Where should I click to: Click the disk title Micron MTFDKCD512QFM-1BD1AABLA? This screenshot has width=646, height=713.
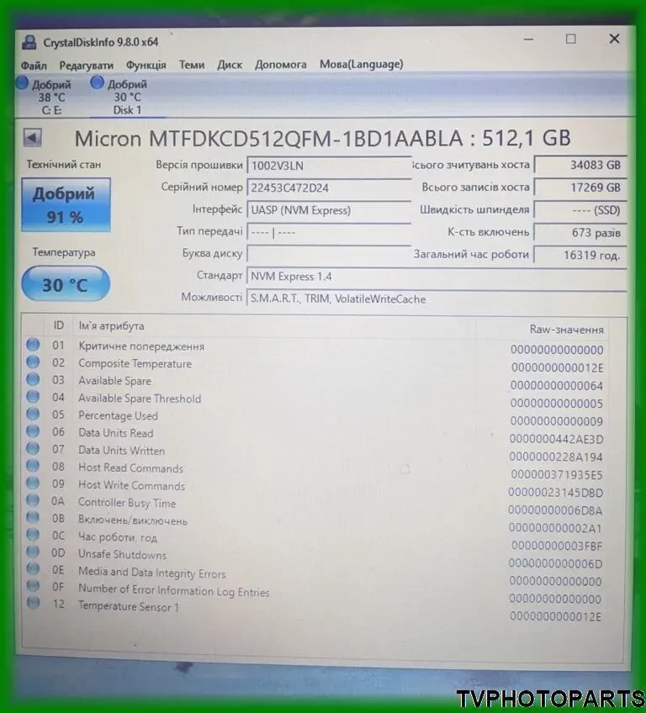(268, 138)
